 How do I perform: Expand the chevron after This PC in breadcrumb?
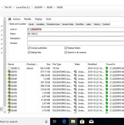point(14,7)
